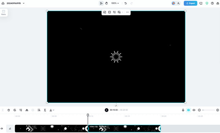The image size is (220, 133).
Task: Open the help question mark icon
Action: (x=212, y=3)
